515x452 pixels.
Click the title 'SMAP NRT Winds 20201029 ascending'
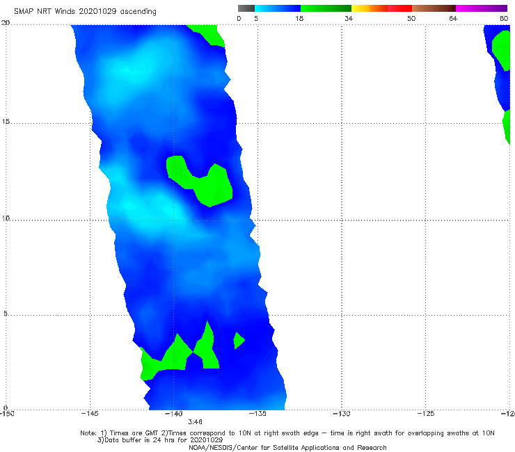coord(85,12)
